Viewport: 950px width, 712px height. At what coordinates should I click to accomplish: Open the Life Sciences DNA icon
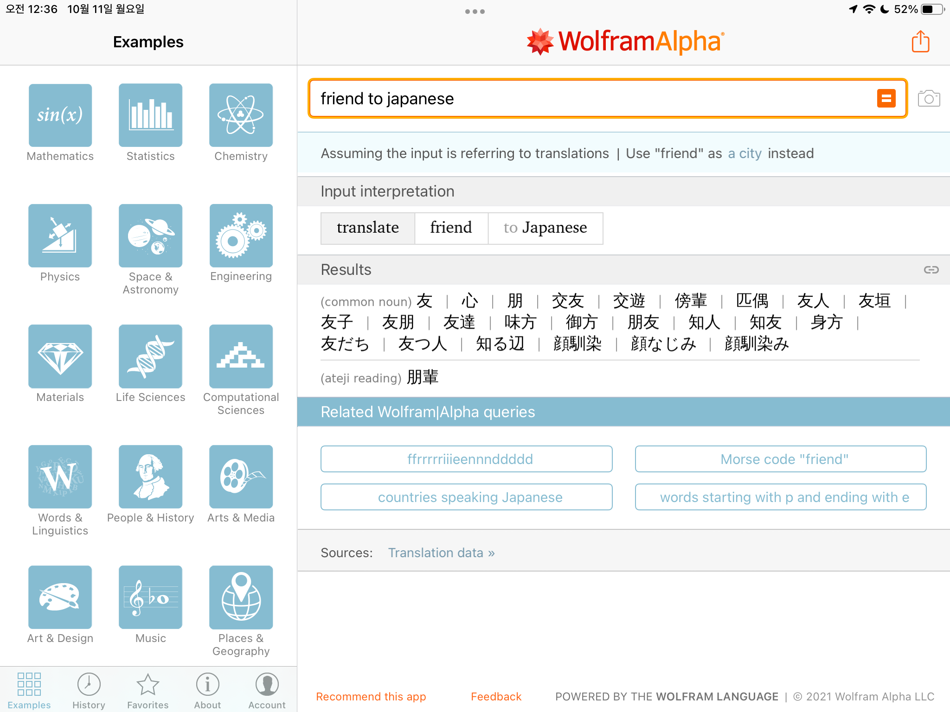tap(150, 356)
